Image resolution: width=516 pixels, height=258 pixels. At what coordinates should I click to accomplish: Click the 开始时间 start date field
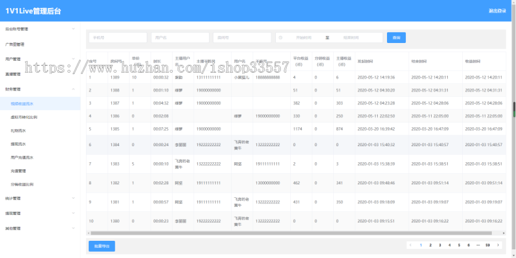coord(303,37)
